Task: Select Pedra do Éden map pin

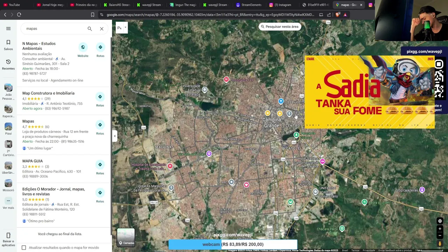Action: 364,202
